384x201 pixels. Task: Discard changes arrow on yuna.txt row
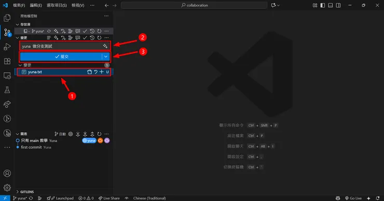click(x=96, y=72)
